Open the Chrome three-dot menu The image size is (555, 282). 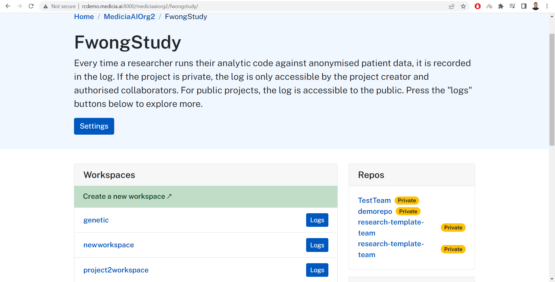pyautogui.click(x=547, y=6)
